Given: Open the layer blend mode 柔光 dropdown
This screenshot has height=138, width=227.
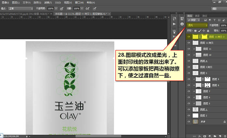Looking at the screenshot, I should [197, 25].
